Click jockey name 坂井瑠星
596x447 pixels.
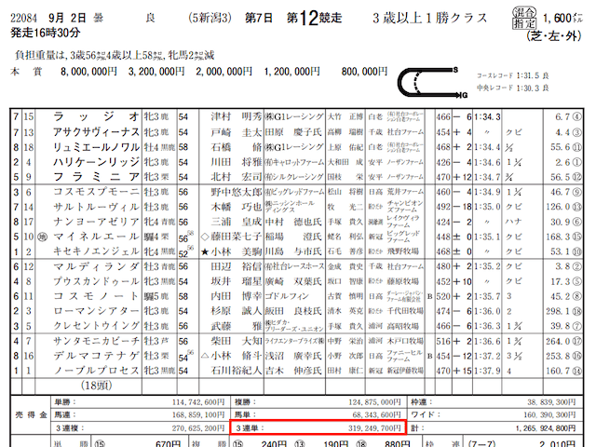(x=236, y=281)
